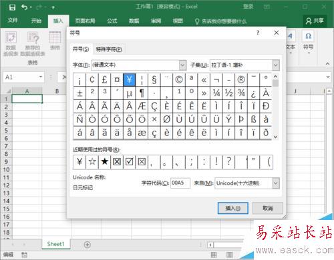Pick the solid star from recent symbols
334x260 pixels.
point(104,162)
